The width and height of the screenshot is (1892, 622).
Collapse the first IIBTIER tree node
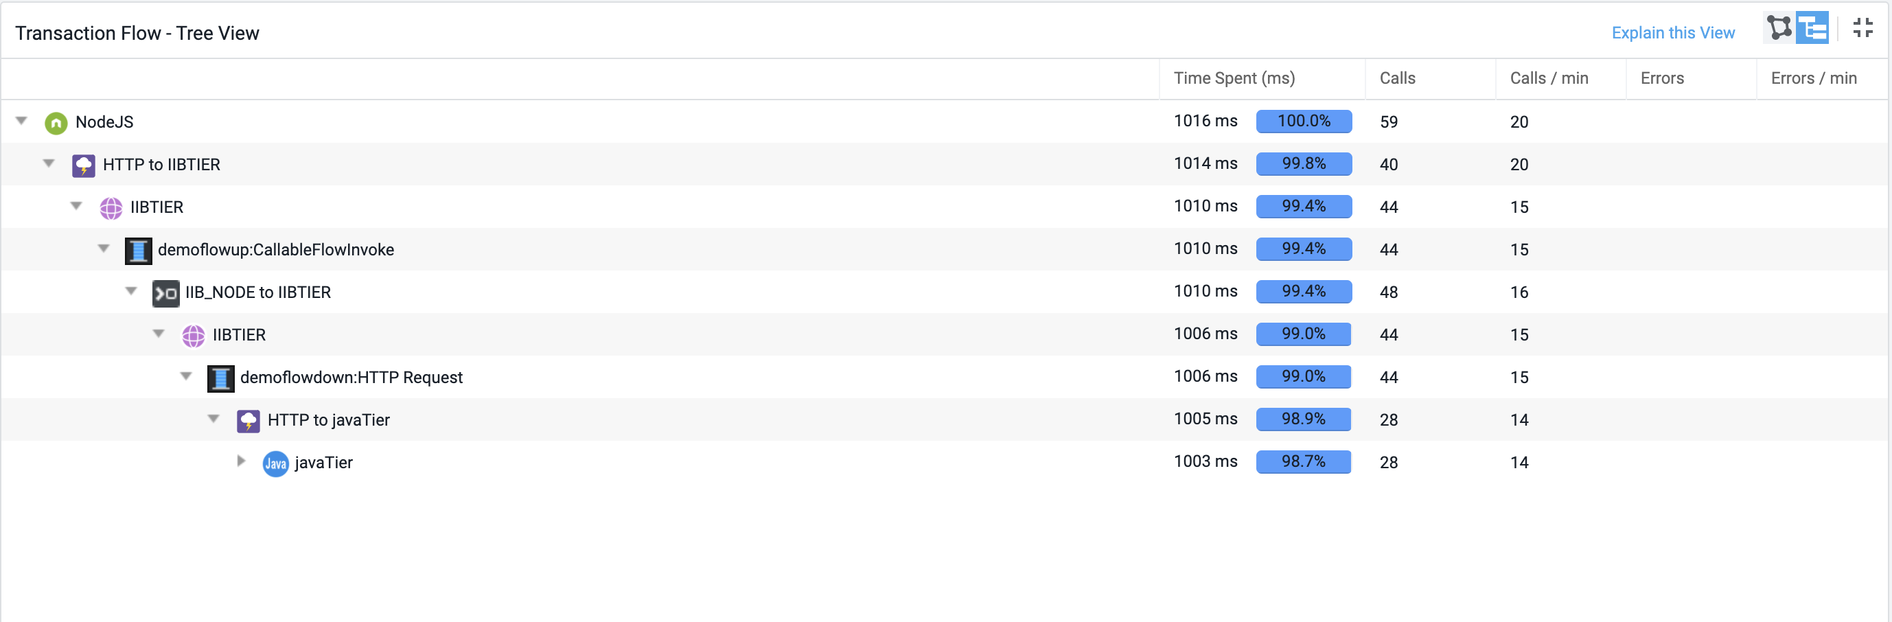(76, 207)
